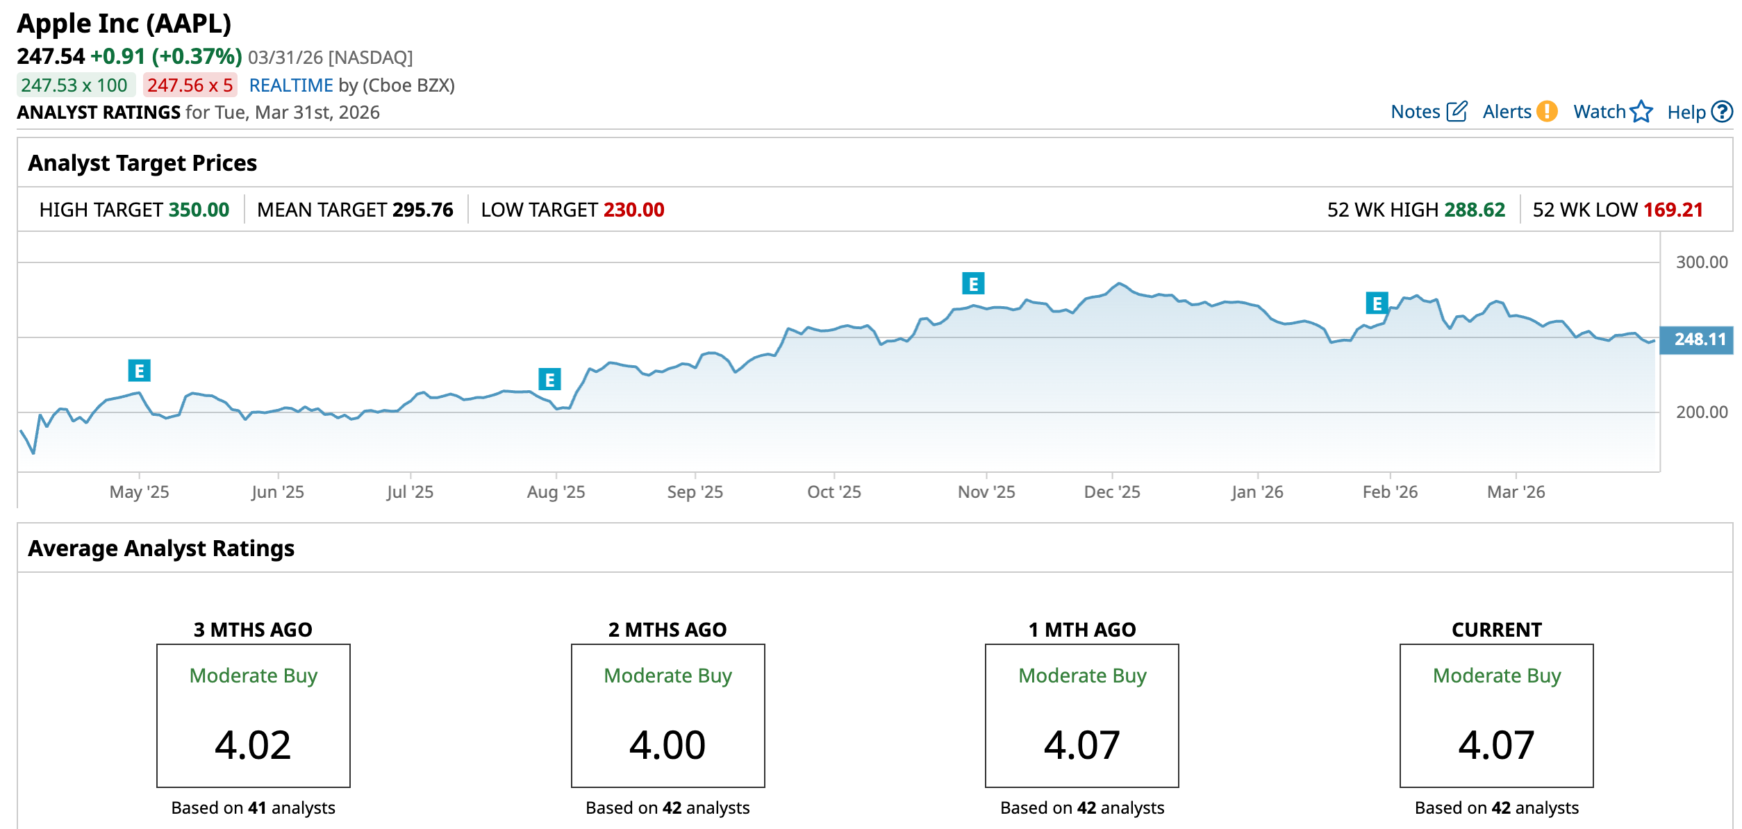Click the Watch star icon
The height and width of the screenshot is (829, 1742).
tap(1641, 112)
